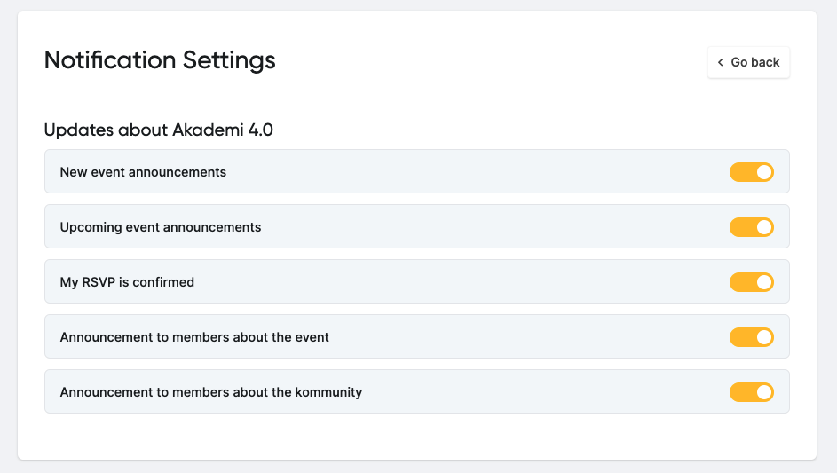Click white knob on My RSVP switch
The height and width of the screenshot is (473, 837).
(x=764, y=282)
